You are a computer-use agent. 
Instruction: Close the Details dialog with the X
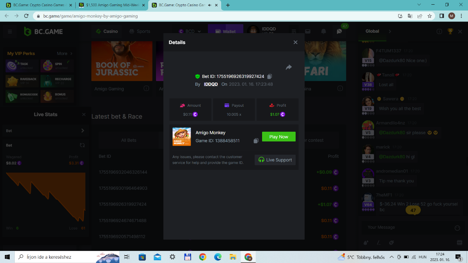point(295,42)
